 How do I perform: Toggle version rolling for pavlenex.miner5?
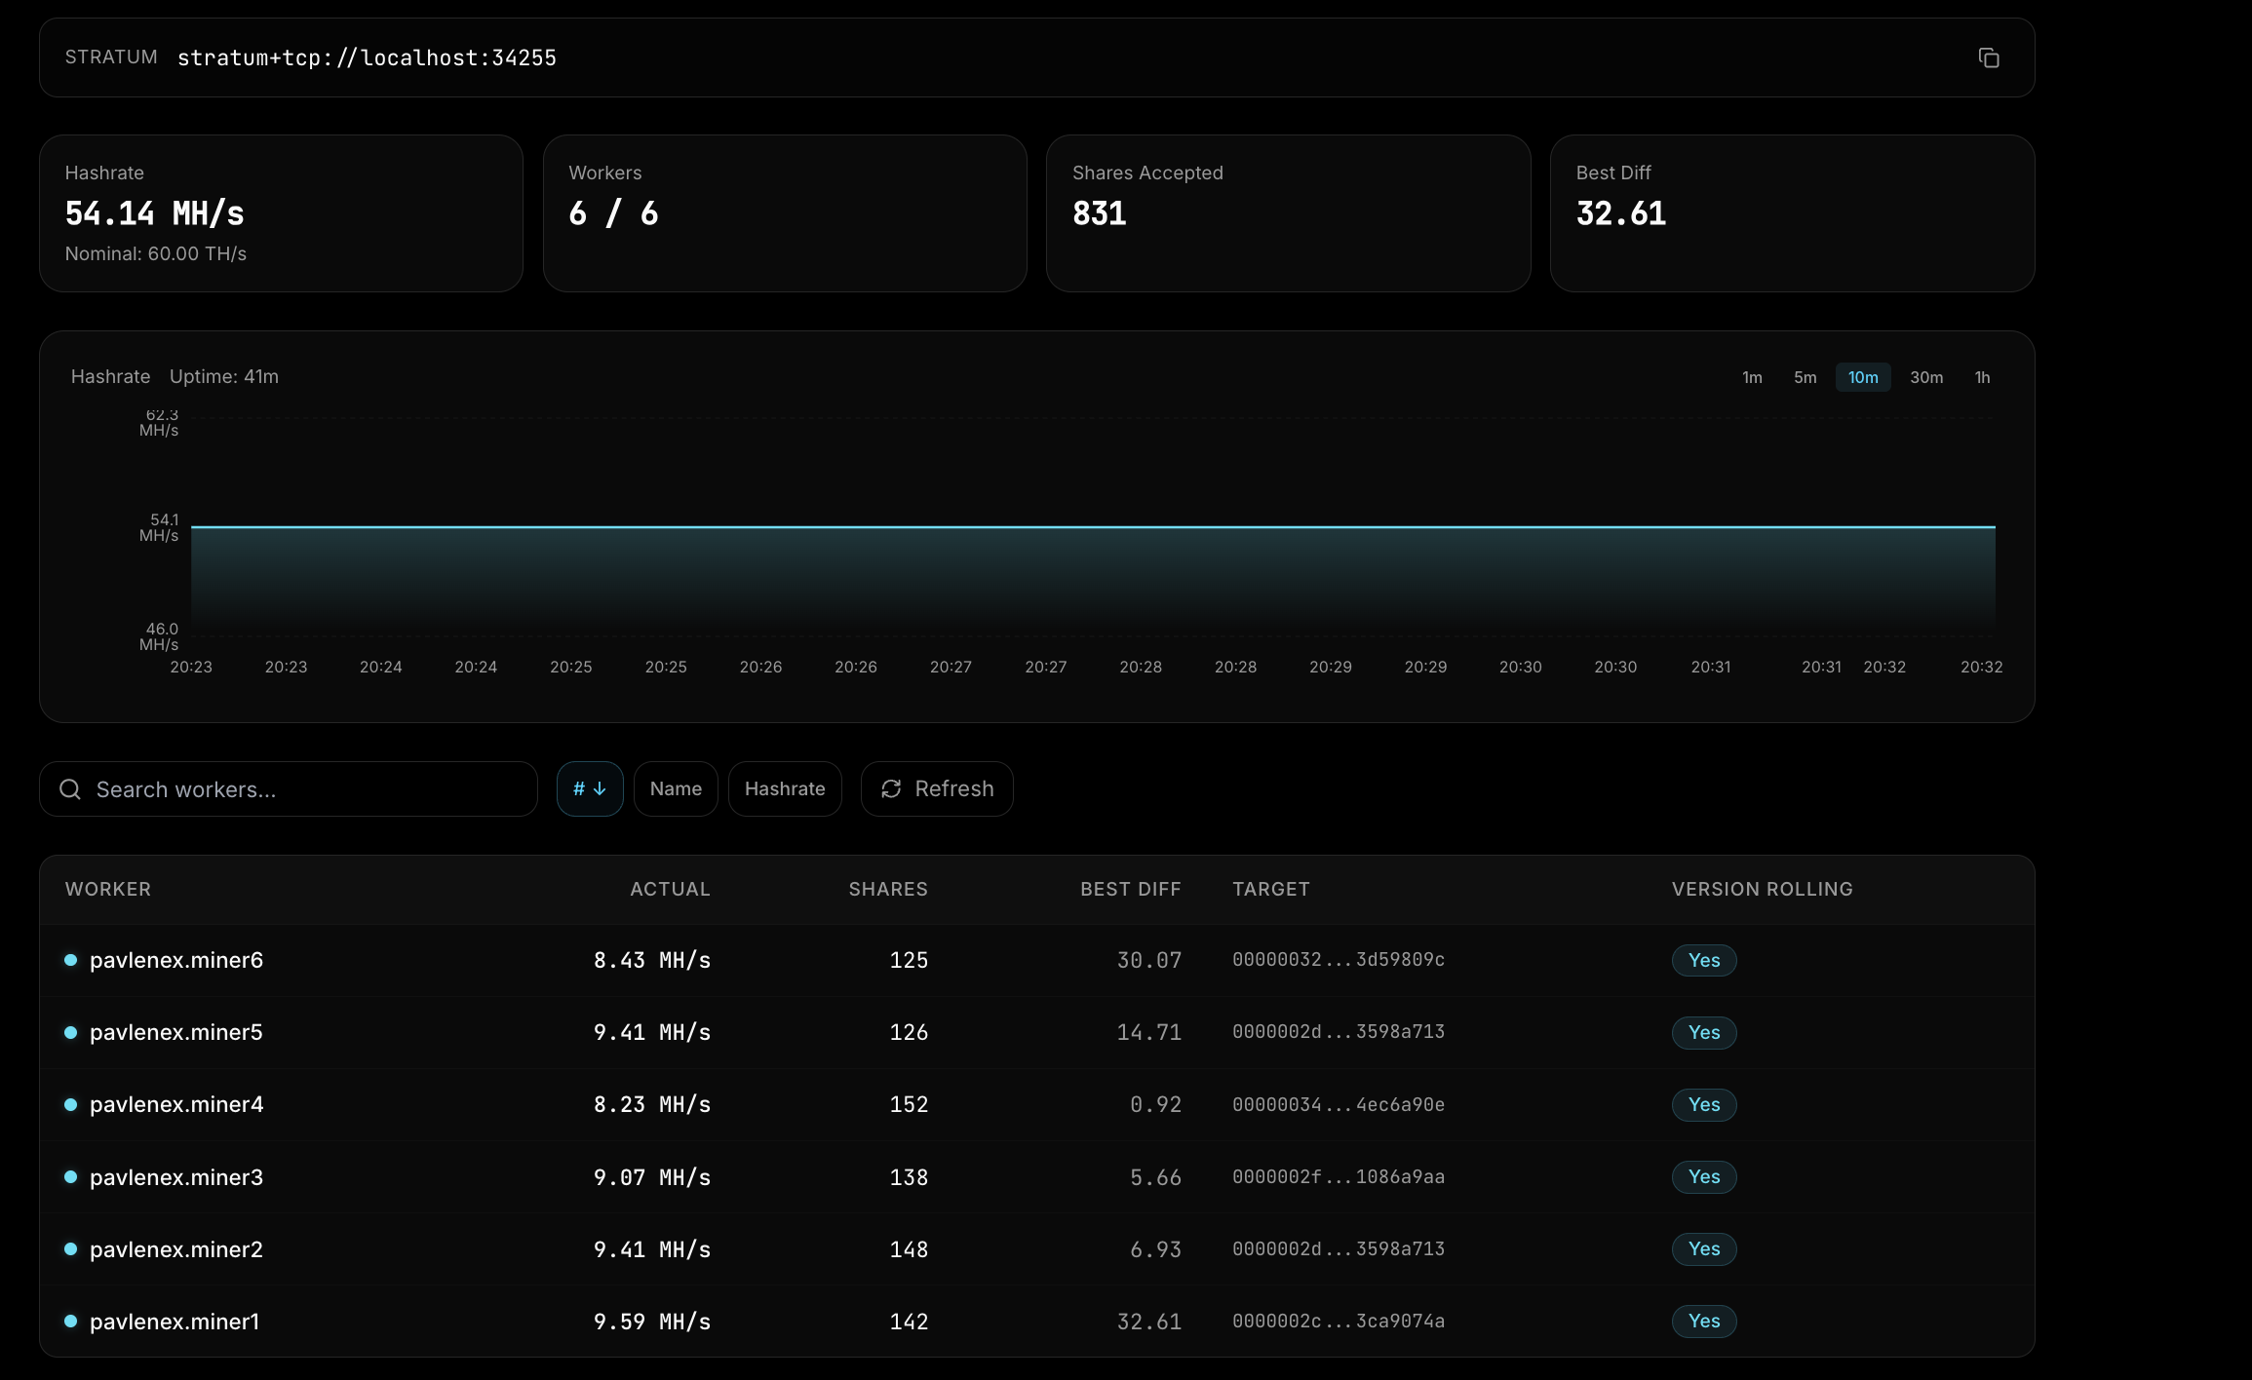(1703, 1033)
